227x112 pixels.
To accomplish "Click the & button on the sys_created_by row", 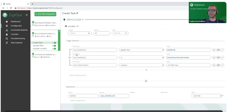I will pos(214,58).
